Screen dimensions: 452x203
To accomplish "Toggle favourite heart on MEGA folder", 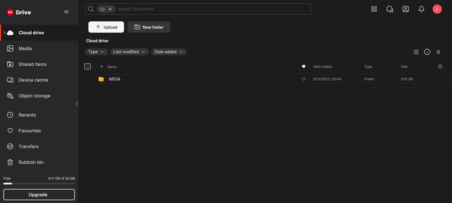I will (x=304, y=79).
